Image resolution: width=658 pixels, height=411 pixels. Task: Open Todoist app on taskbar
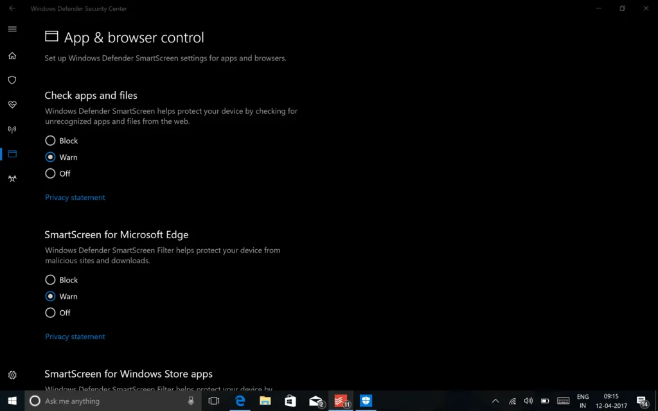341,401
